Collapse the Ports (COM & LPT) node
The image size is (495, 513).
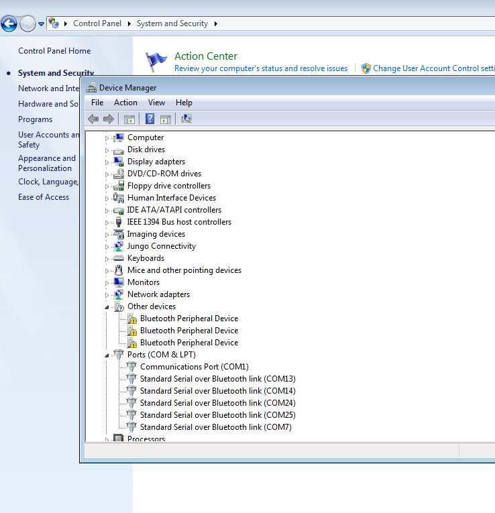(x=107, y=355)
